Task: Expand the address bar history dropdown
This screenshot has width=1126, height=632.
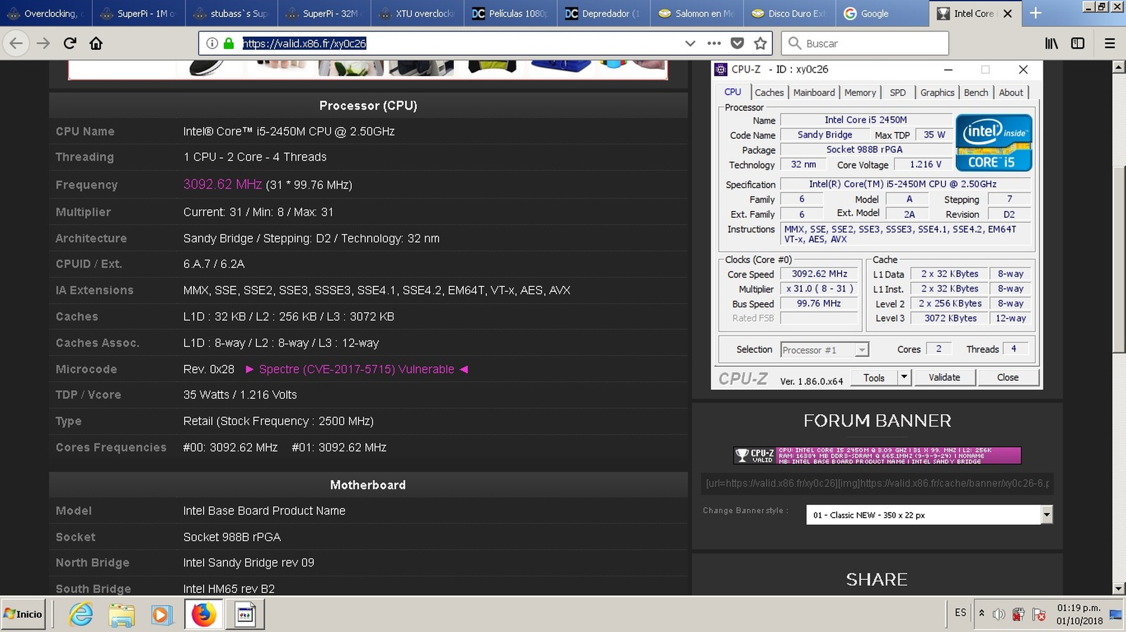Action: pyautogui.click(x=690, y=43)
